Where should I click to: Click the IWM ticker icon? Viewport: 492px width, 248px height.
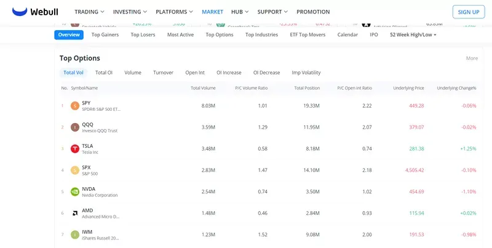(74, 234)
